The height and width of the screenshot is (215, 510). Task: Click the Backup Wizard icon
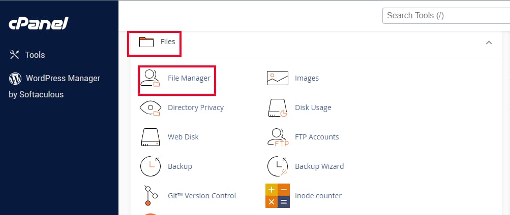(278, 166)
